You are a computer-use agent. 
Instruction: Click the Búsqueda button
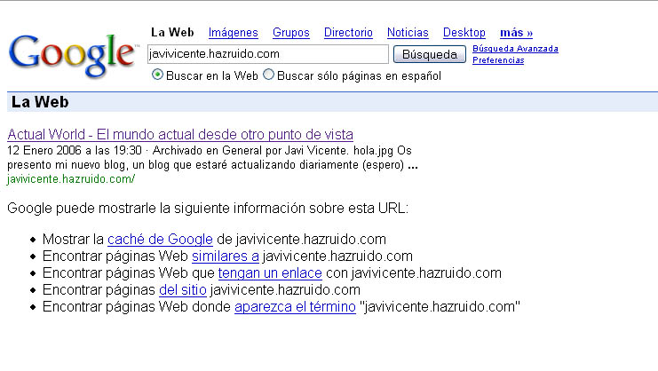429,54
